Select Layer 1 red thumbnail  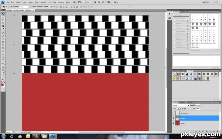(177, 123)
